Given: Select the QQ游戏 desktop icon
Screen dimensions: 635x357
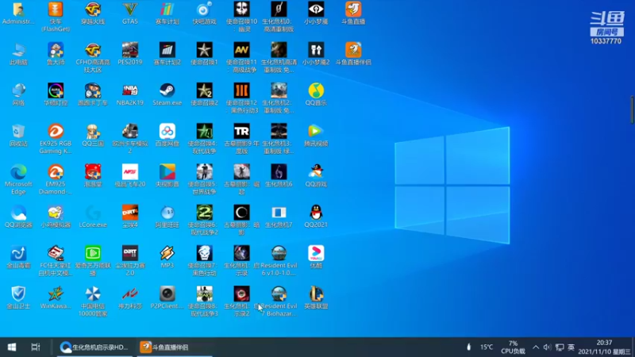Looking at the screenshot, I should 316,175.
